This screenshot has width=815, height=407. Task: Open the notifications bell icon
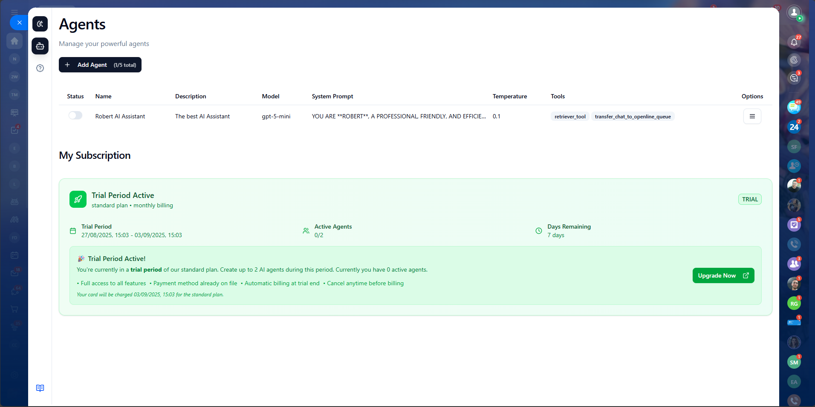(x=794, y=42)
